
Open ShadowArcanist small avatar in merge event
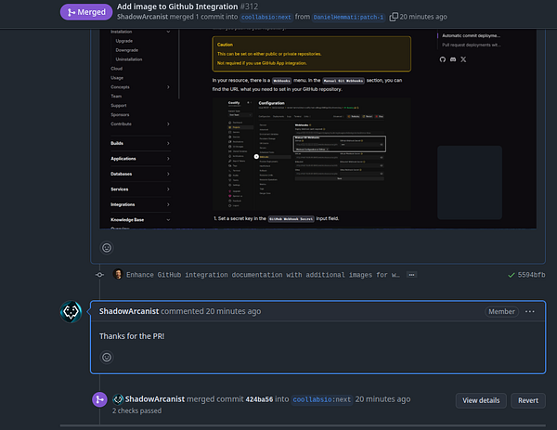[x=118, y=399]
